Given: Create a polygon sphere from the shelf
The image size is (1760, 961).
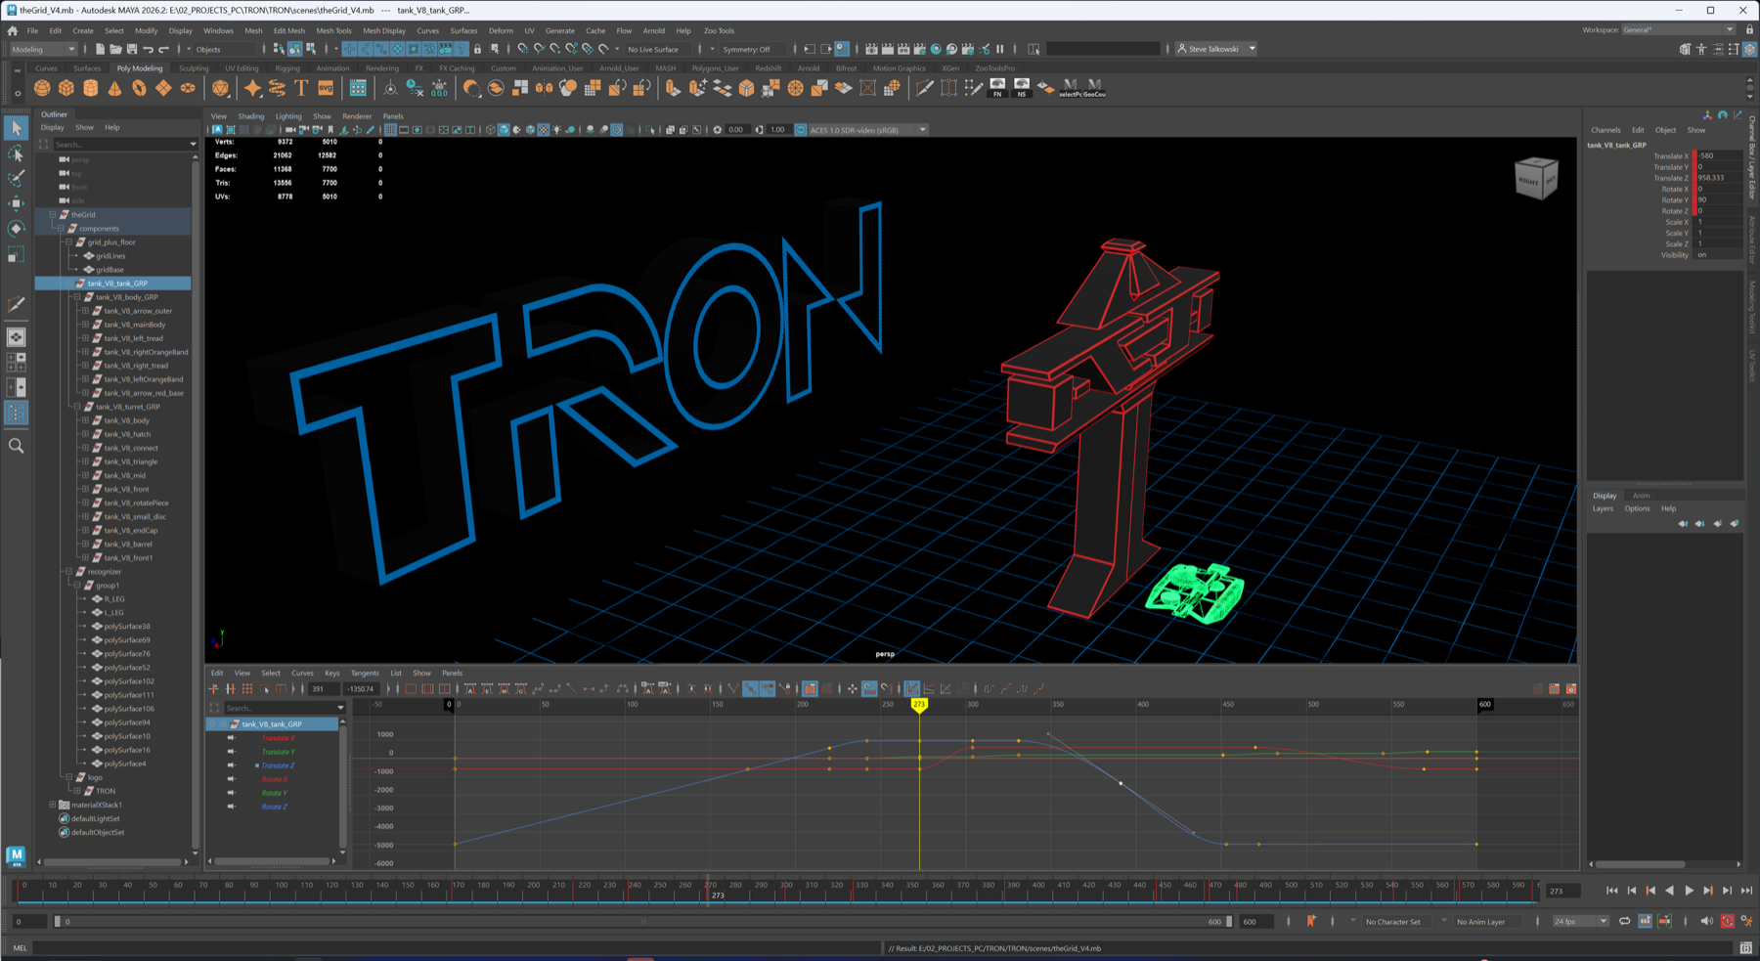Looking at the screenshot, I should pyautogui.click(x=42, y=89).
